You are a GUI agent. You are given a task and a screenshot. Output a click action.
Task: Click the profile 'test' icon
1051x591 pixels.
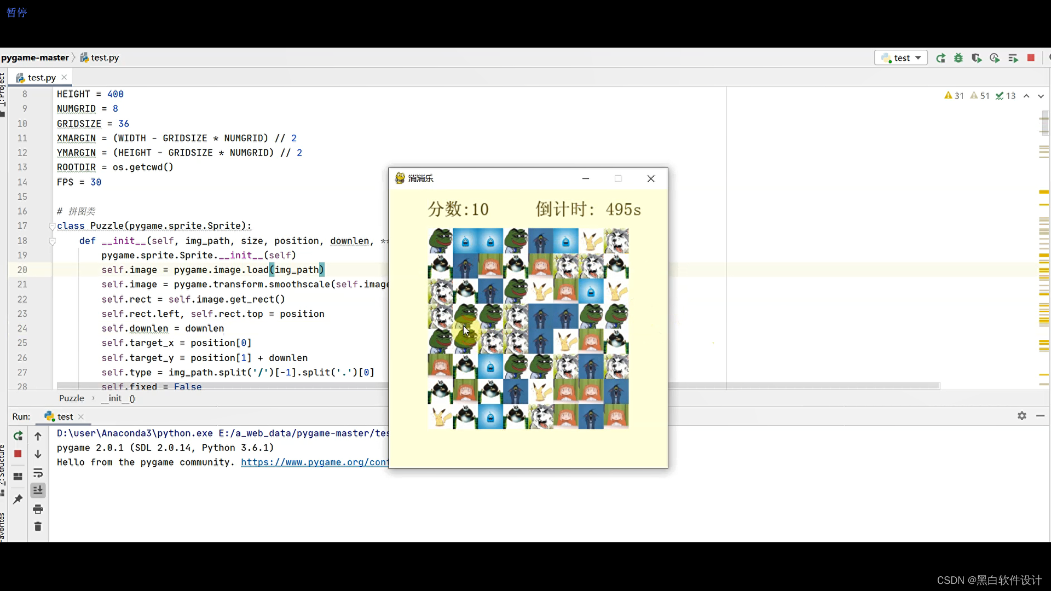995,58
